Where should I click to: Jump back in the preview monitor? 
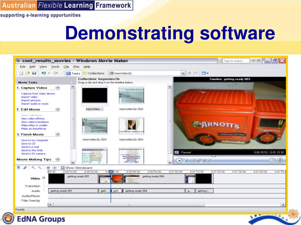click(x=193, y=161)
